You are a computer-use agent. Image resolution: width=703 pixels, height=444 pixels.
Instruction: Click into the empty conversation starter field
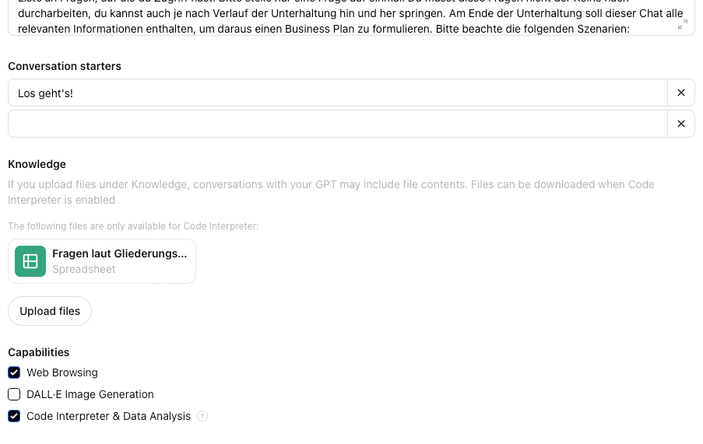click(x=338, y=124)
